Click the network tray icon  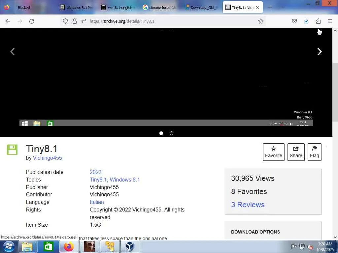tap(302, 246)
